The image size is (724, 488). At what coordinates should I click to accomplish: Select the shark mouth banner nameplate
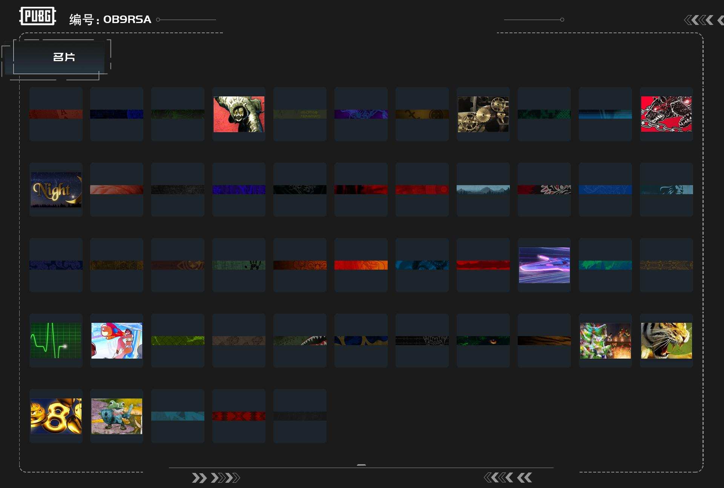tap(300, 341)
